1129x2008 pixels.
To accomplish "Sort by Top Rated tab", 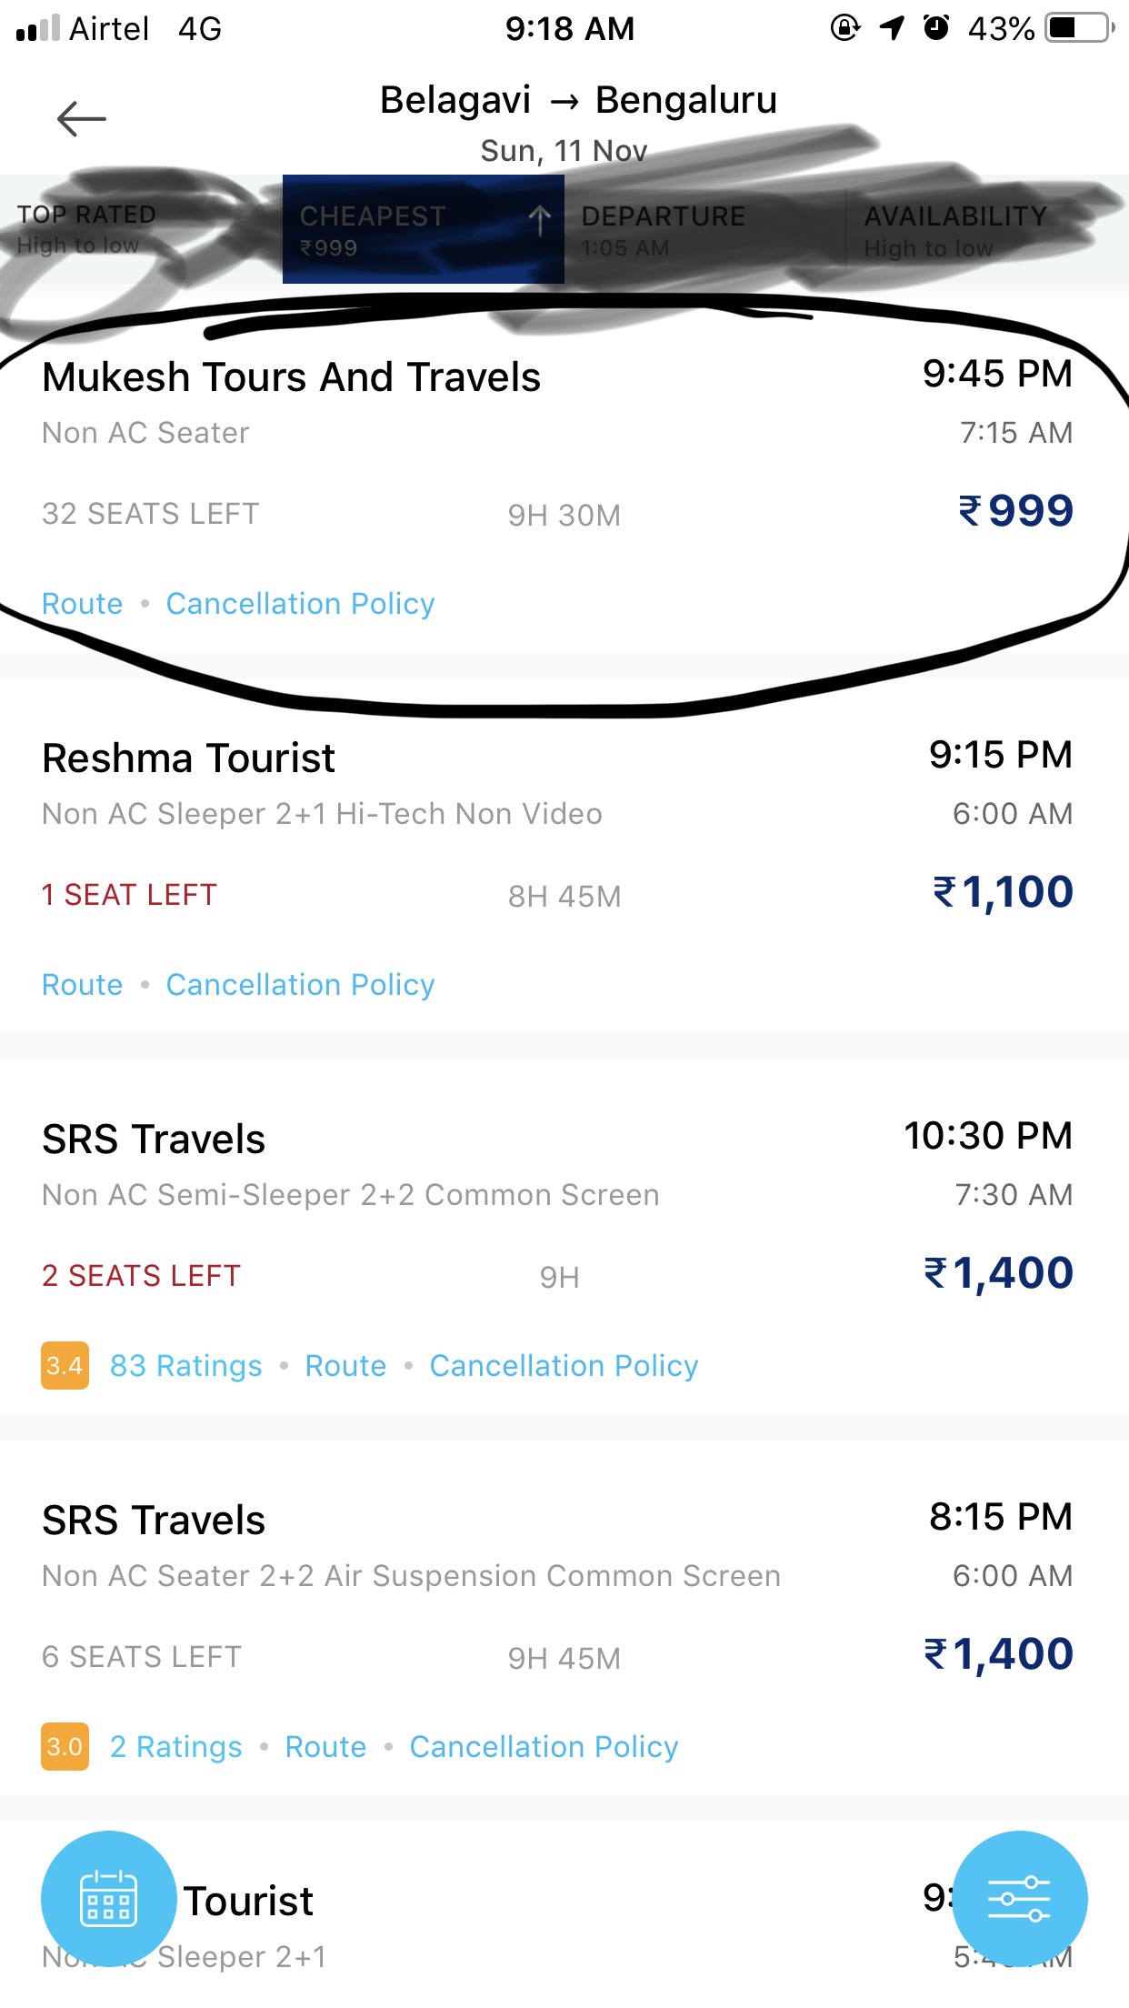I will [86, 228].
